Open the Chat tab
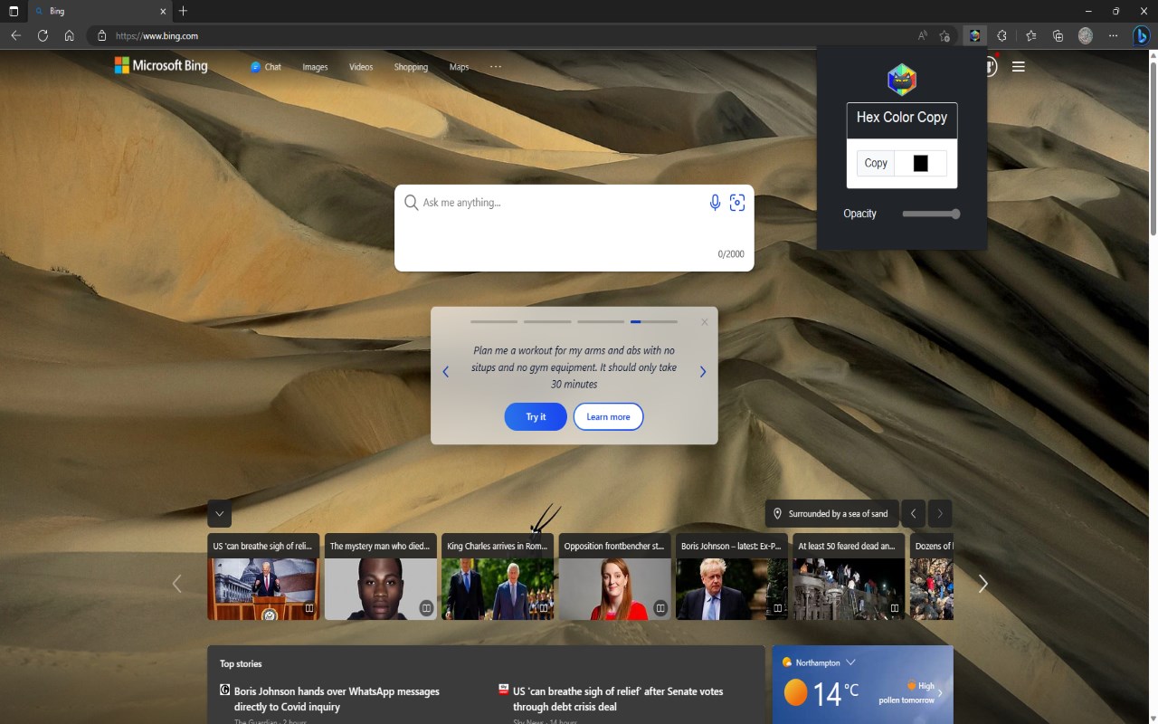The height and width of the screenshot is (724, 1158). 266,67
